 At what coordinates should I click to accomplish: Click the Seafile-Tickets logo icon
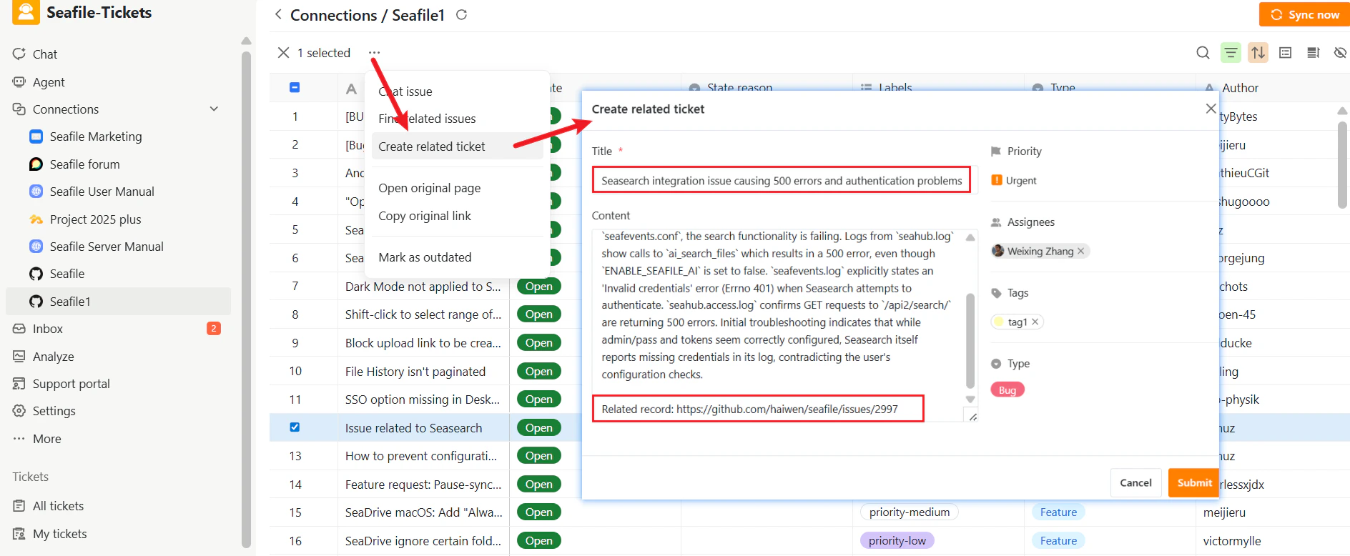coord(26,12)
